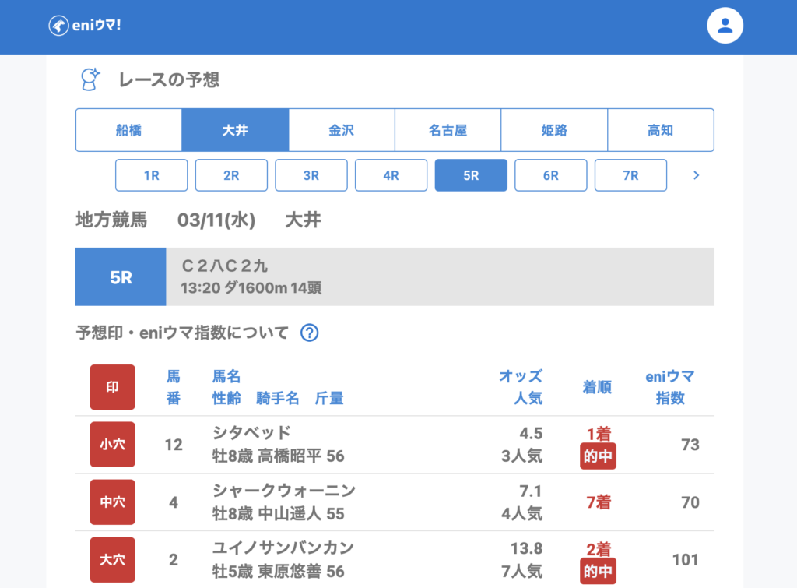
Task: Open the 名古屋 racecourse tab
Action: point(448,130)
